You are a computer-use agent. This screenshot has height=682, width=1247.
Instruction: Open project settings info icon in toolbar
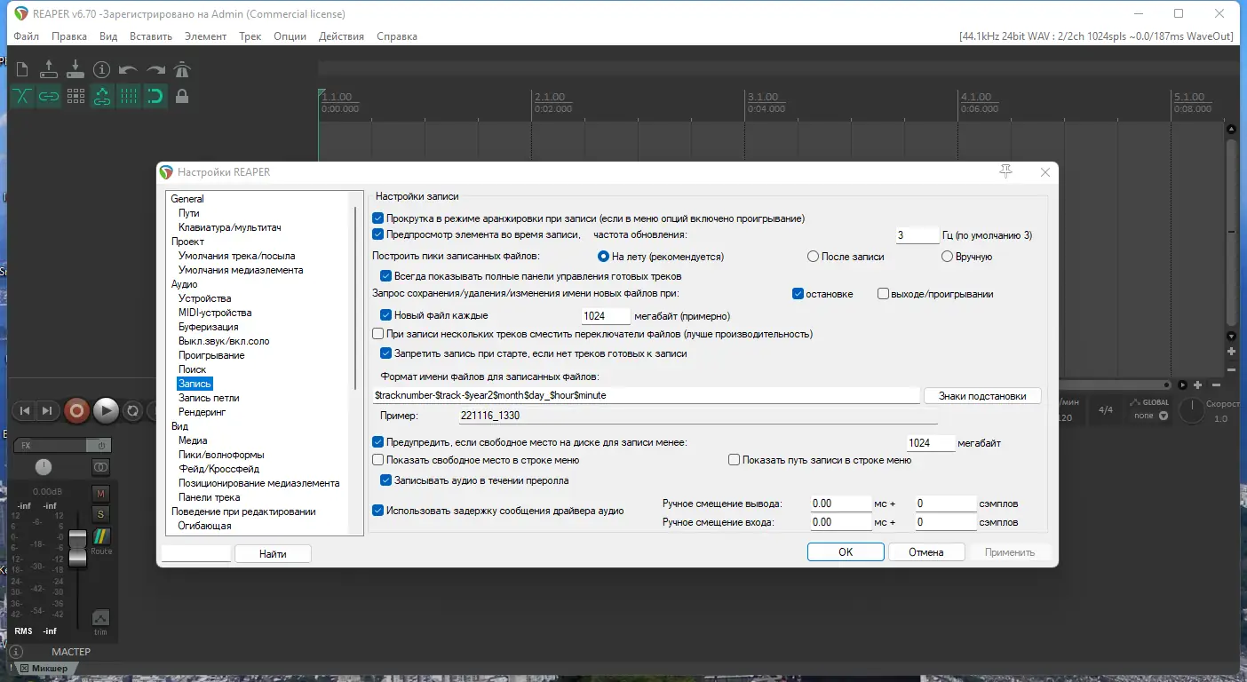pos(102,69)
